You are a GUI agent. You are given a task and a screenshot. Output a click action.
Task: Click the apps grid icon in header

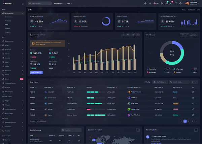[x=162, y=3]
